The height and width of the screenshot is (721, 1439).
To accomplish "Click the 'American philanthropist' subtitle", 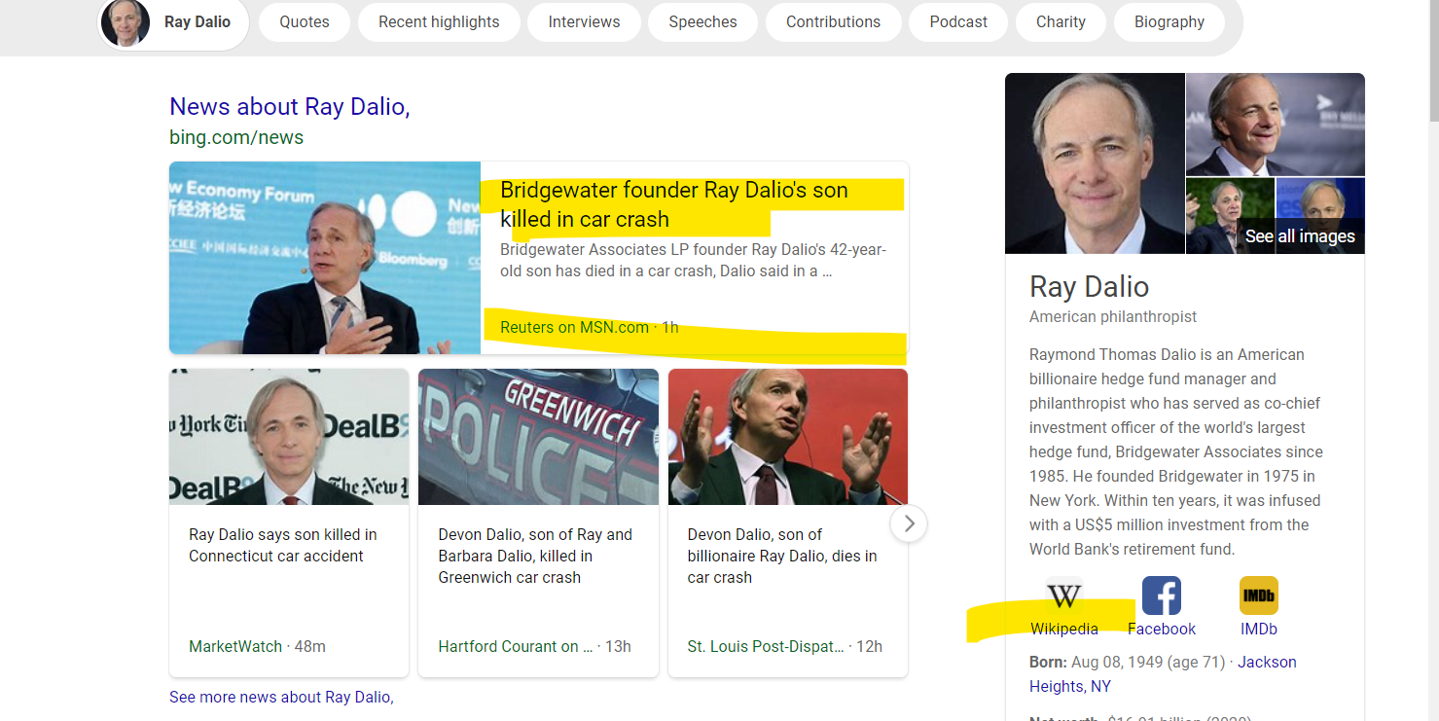I will tap(1113, 316).
